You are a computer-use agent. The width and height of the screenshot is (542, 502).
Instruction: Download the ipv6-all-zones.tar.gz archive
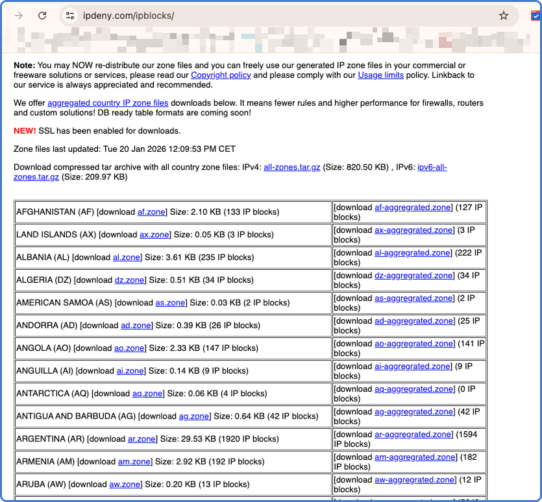pos(431,167)
